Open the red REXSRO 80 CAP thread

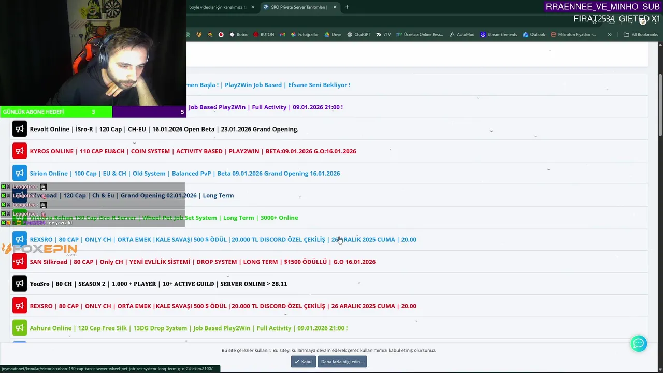pyautogui.click(x=223, y=306)
